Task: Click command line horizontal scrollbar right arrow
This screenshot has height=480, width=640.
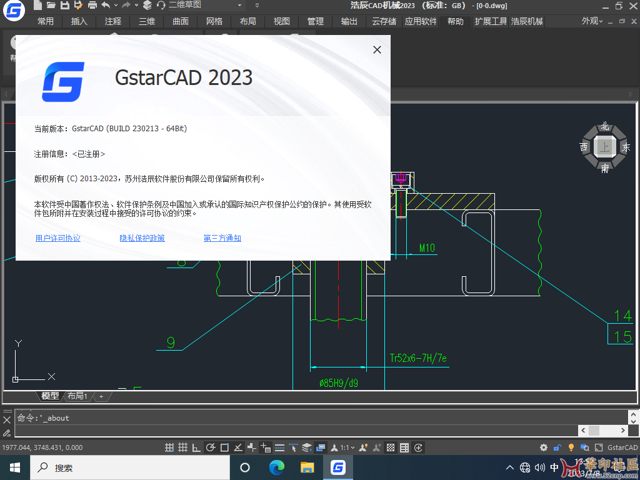Action: point(623,430)
